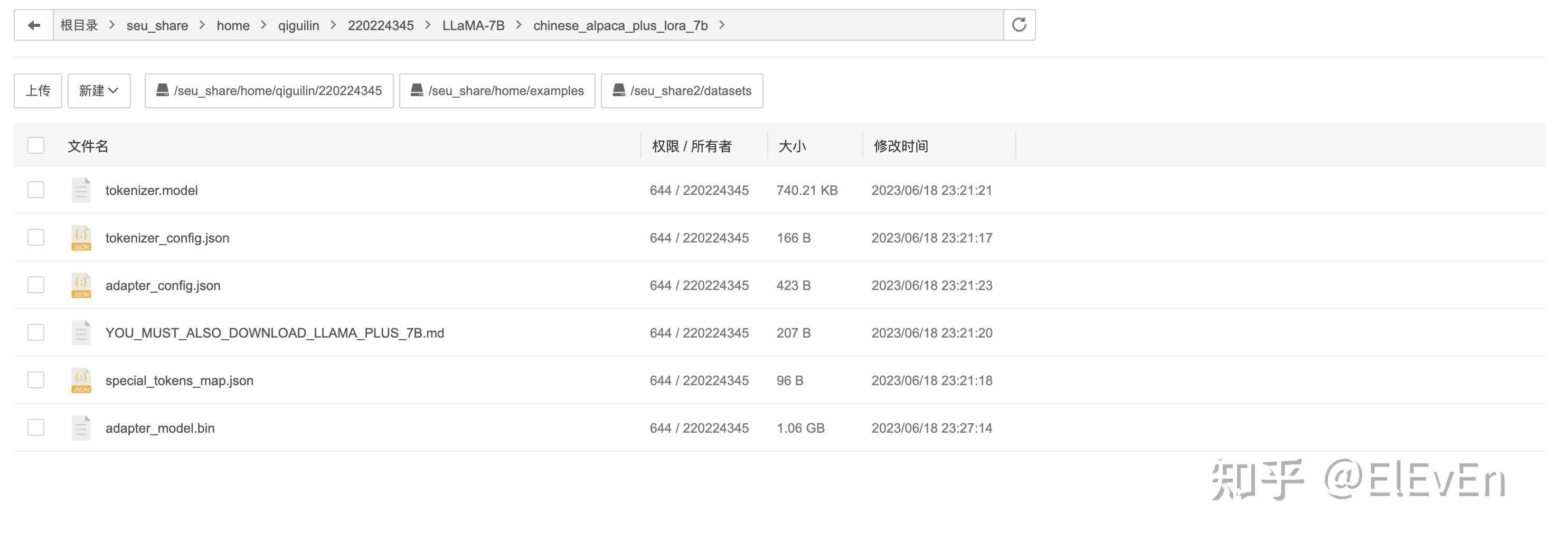Sort files by 修改时间 column
This screenshot has width=1546, height=541.
click(x=901, y=145)
